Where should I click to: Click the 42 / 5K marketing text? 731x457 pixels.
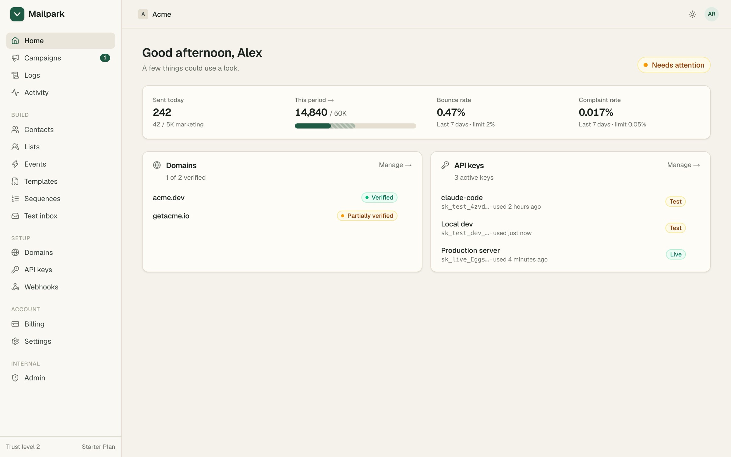click(x=178, y=124)
